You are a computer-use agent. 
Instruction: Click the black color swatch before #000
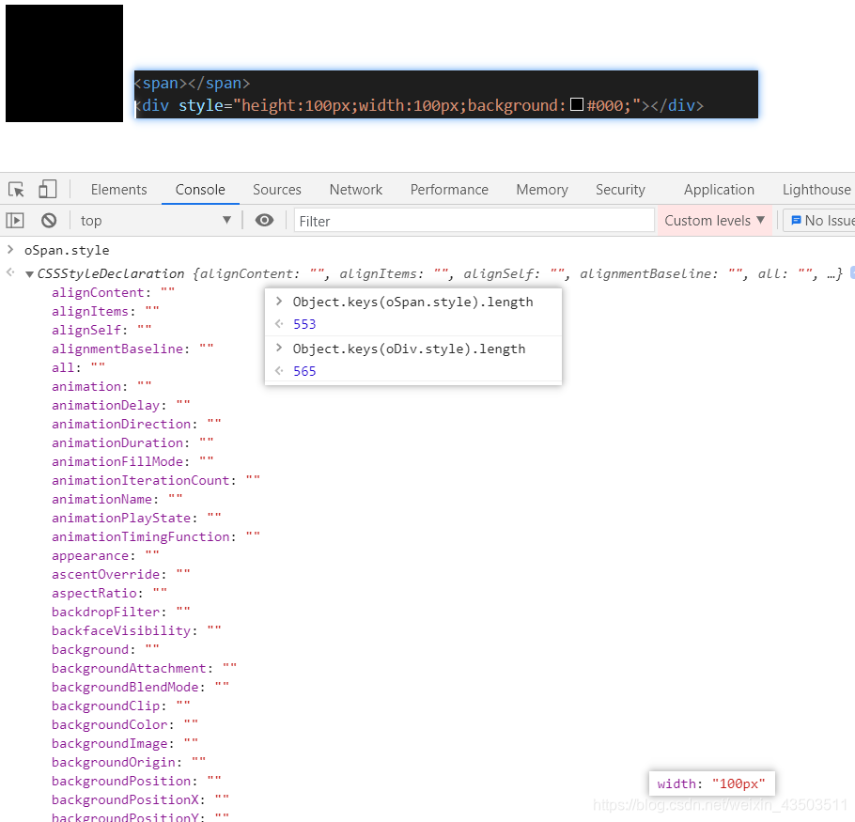[576, 104]
